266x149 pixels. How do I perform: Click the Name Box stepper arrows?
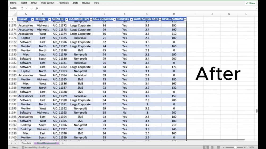[x=22, y=8]
